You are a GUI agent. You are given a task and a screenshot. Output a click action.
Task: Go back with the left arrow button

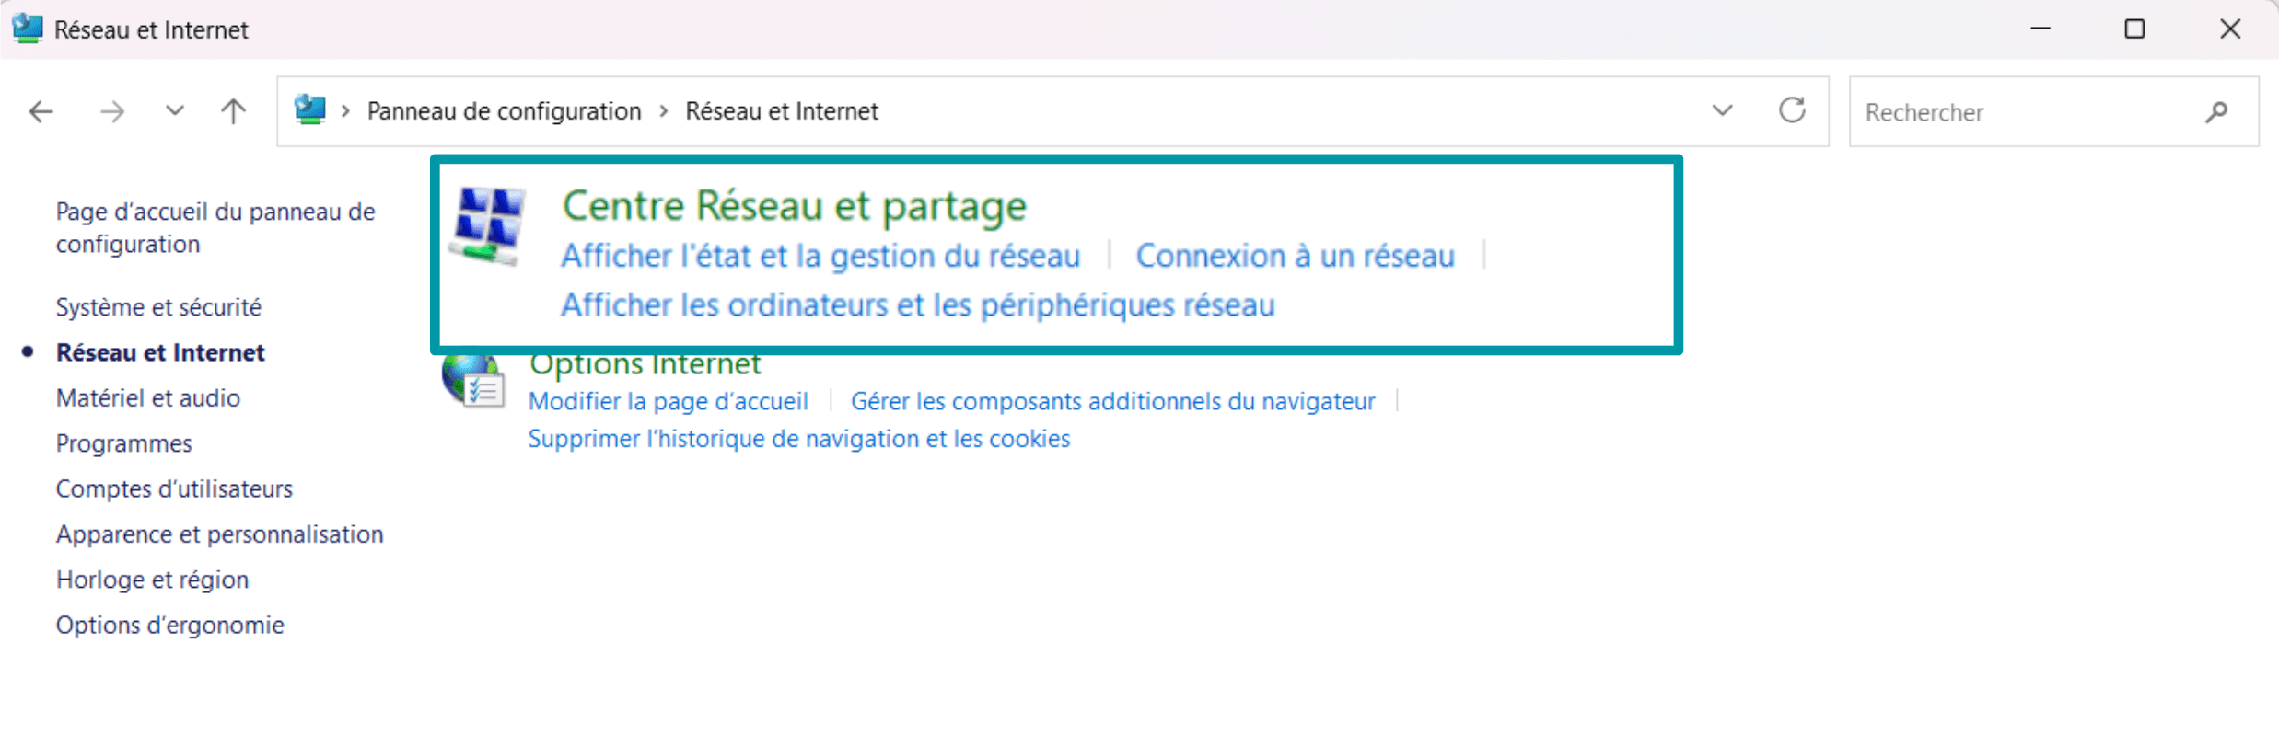point(41,112)
